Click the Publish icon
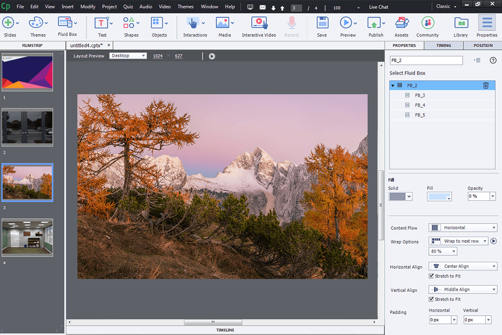This screenshot has width=502, height=335. pos(373,23)
